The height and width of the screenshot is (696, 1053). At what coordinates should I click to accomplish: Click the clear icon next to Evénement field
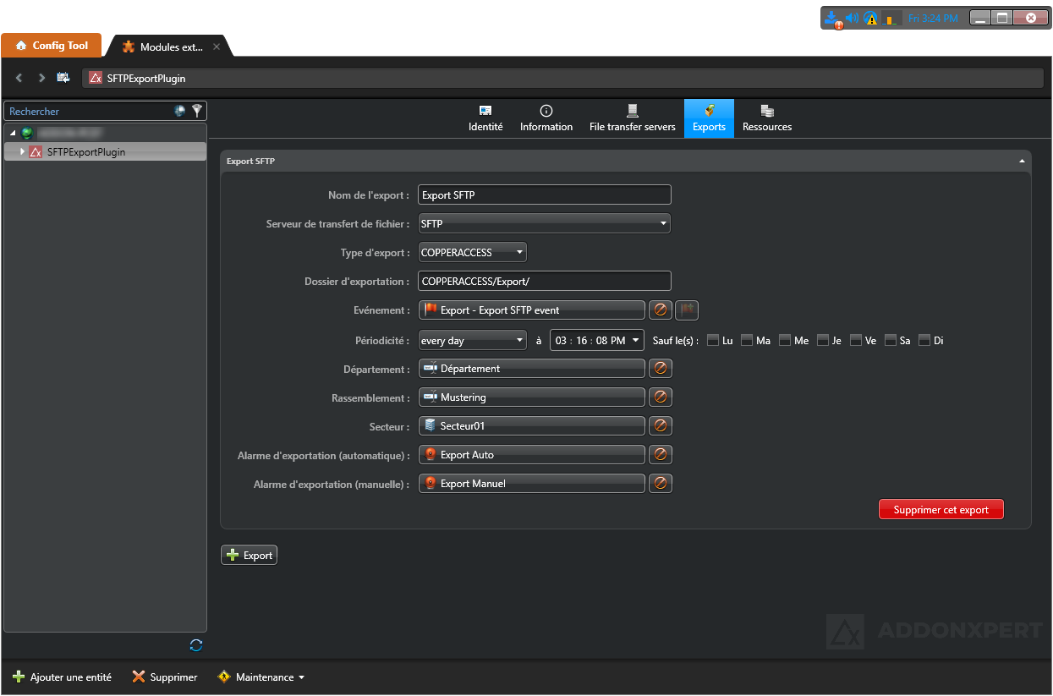tap(661, 310)
